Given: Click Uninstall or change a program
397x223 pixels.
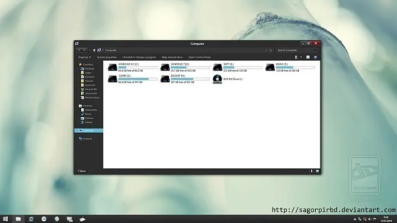Looking at the screenshot, I should pos(140,57).
